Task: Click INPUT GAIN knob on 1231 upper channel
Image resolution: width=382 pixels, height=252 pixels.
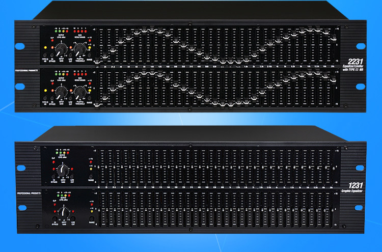Action: point(62,171)
